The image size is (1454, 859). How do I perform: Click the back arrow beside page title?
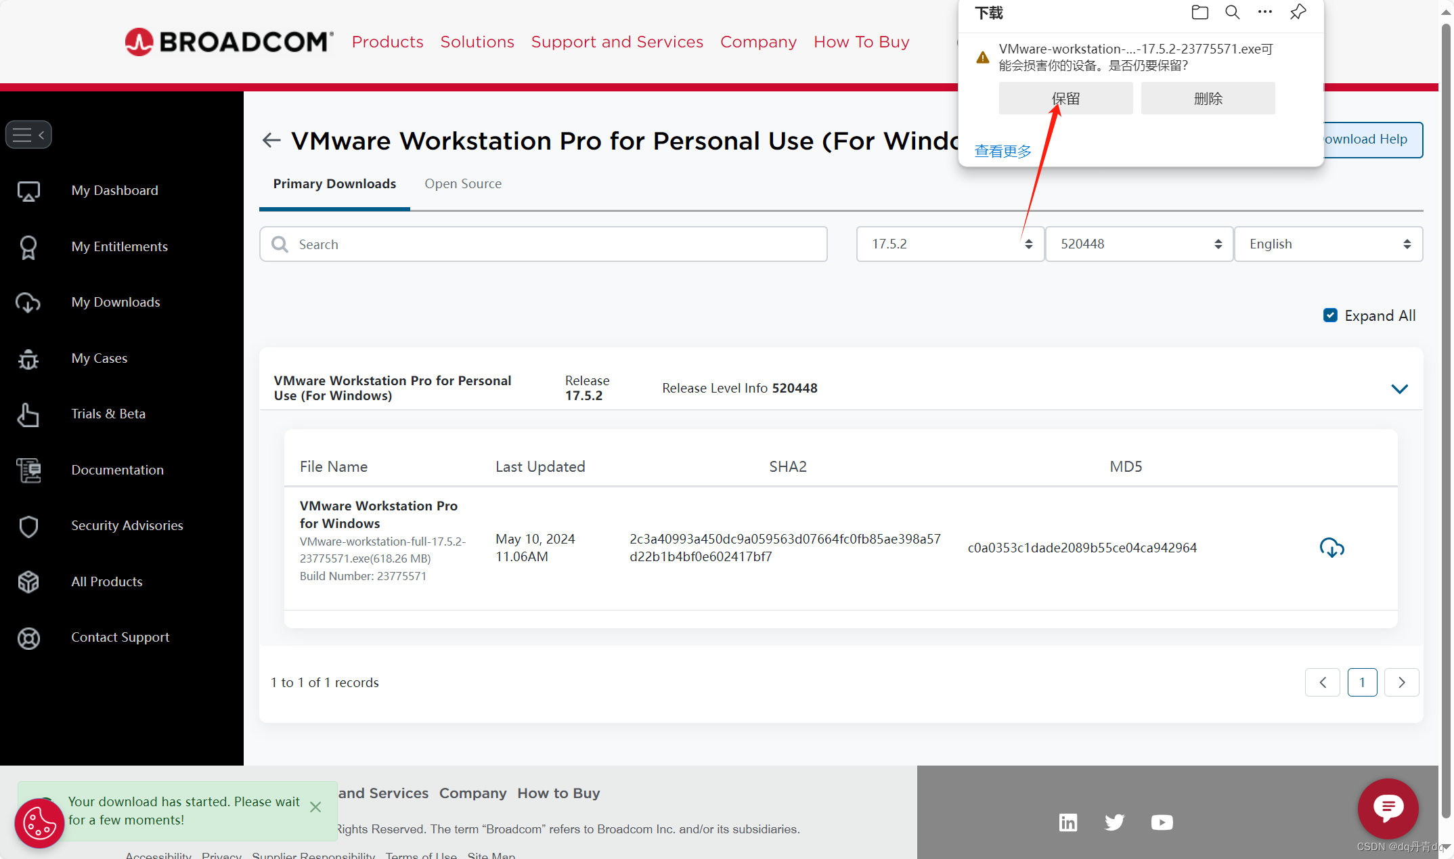coord(271,140)
